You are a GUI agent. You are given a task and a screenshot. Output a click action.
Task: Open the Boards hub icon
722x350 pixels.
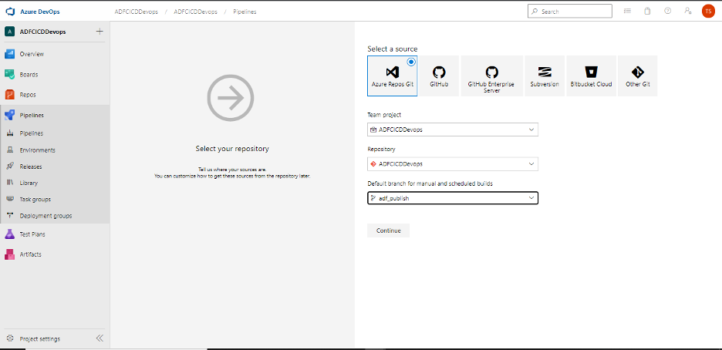pos(10,74)
